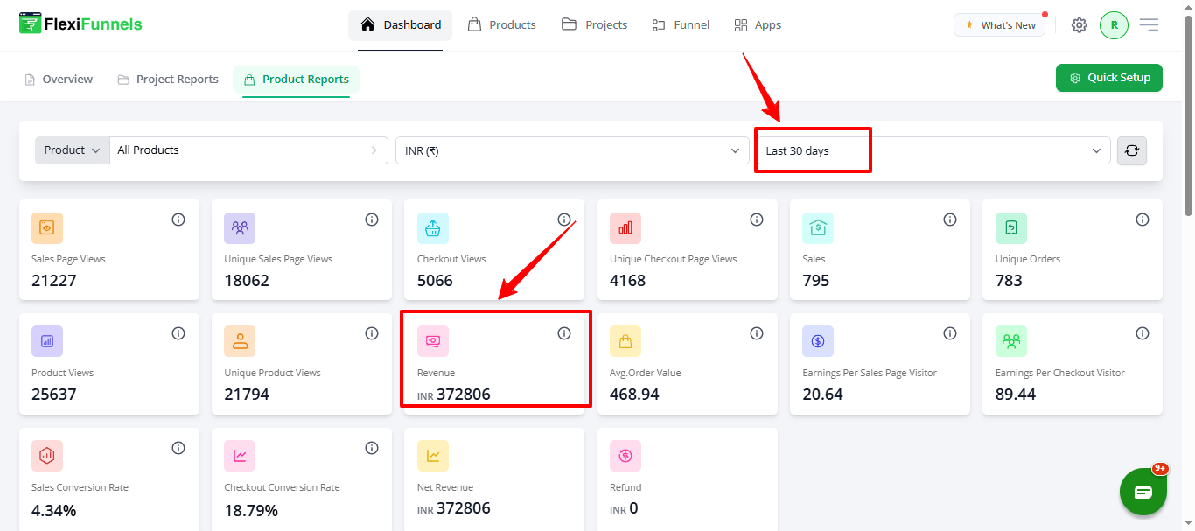Viewport: 1195px width, 531px height.
Task: Open the Last 30 days date dropdown
Action: [933, 150]
